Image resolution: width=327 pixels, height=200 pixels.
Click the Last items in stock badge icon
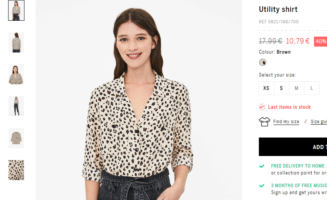(x=262, y=107)
